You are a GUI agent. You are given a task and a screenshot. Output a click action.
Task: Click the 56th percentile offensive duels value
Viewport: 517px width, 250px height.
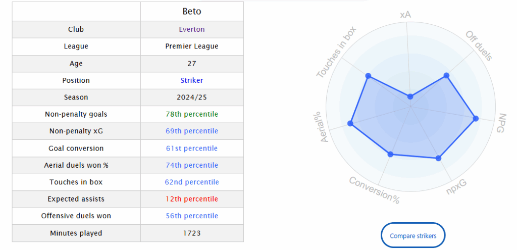click(x=192, y=216)
